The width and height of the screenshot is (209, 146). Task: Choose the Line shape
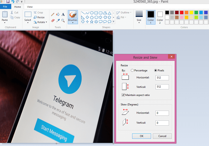[83, 13]
